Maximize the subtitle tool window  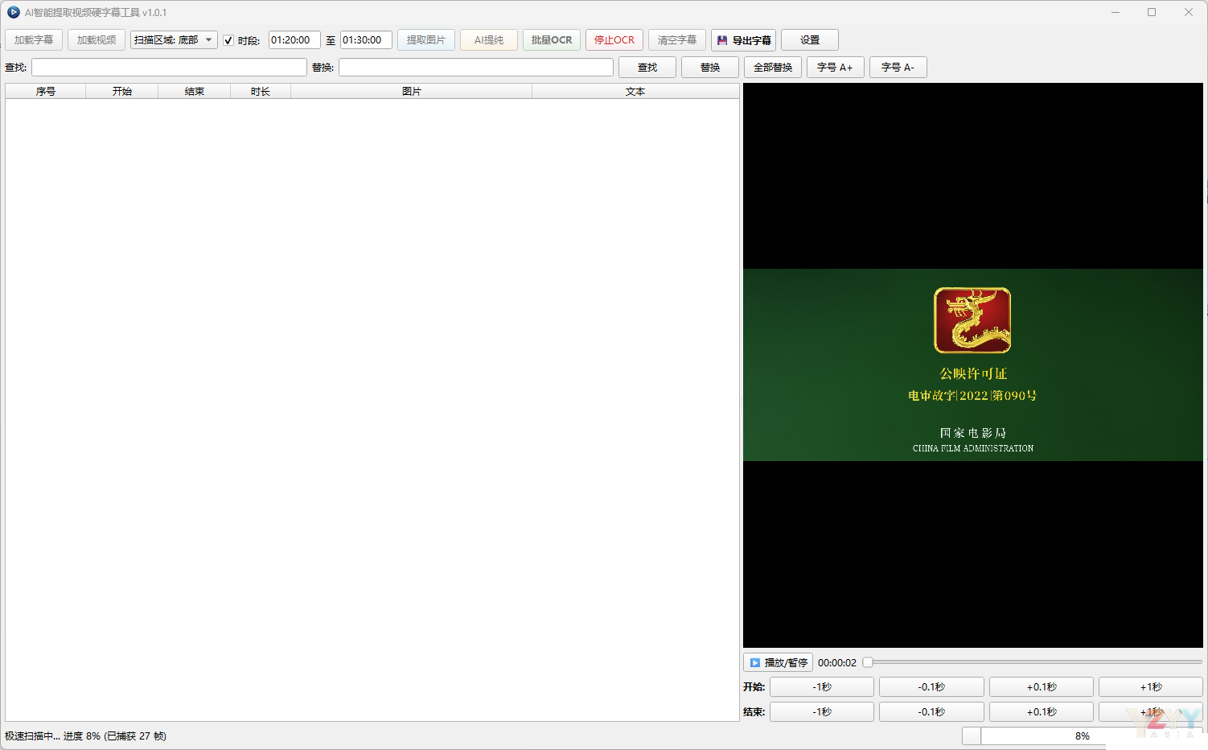click(1152, 12)
